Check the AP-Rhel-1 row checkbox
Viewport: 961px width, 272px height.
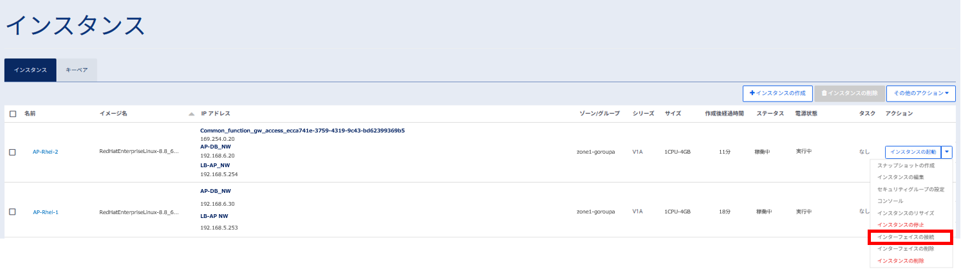pyautogui.click(x=13, y=212)
